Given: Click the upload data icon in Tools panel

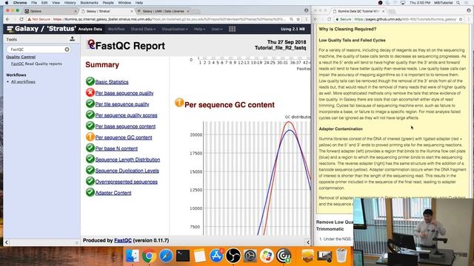Looking at the screenshot, I should coord(73,38).
